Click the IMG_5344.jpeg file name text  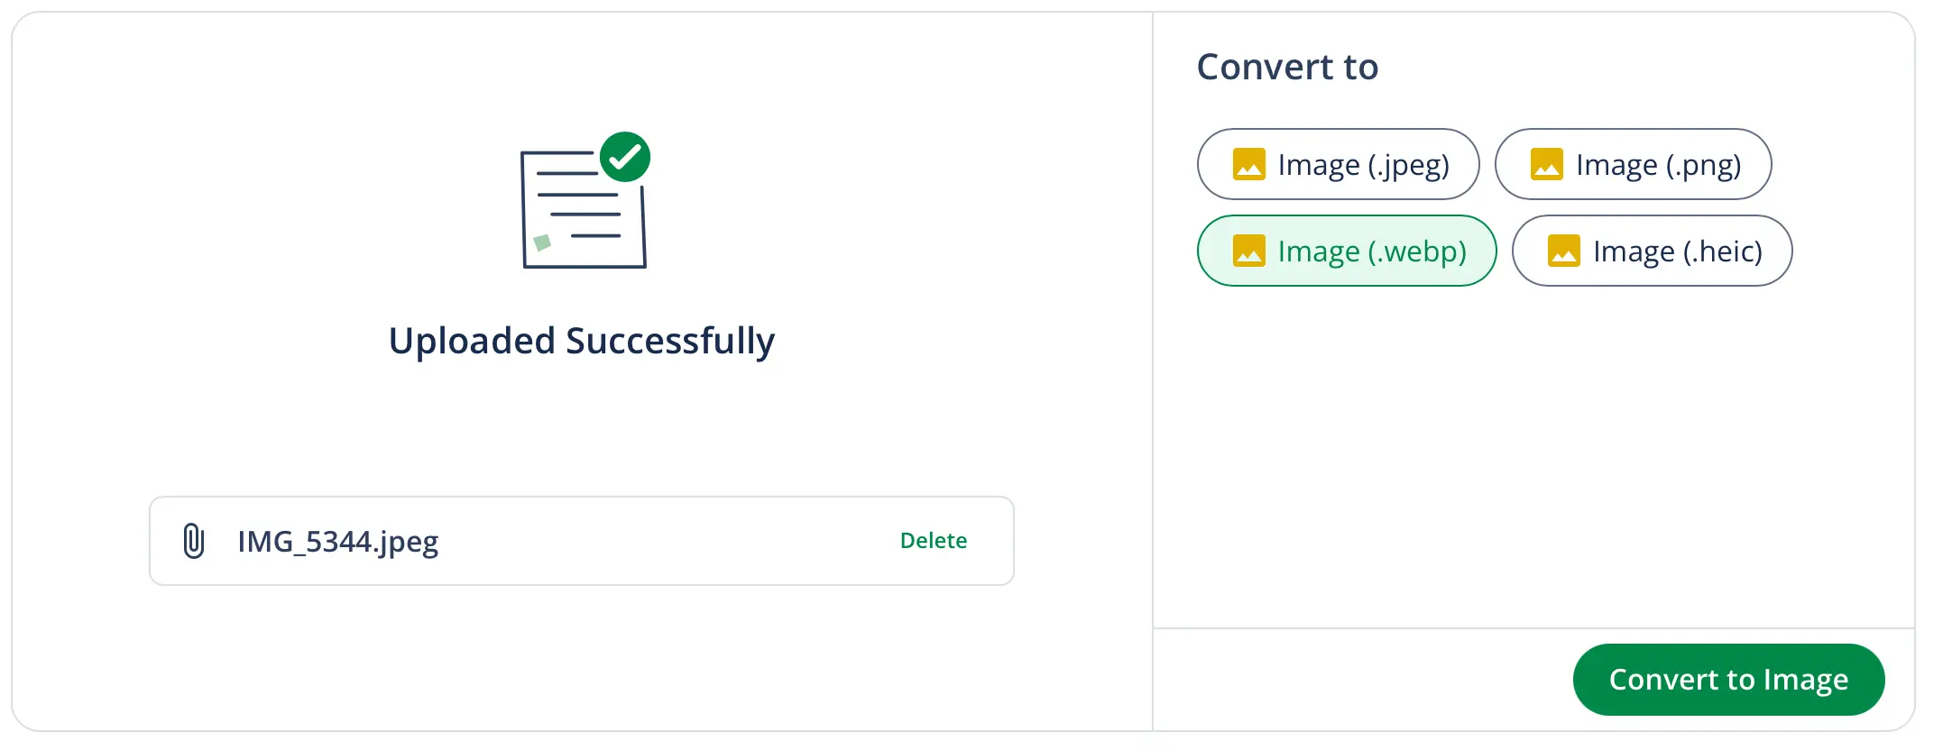tap(337, 541)
